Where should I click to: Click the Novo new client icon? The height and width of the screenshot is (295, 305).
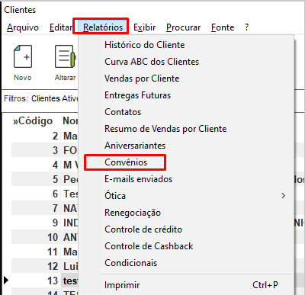23,56
